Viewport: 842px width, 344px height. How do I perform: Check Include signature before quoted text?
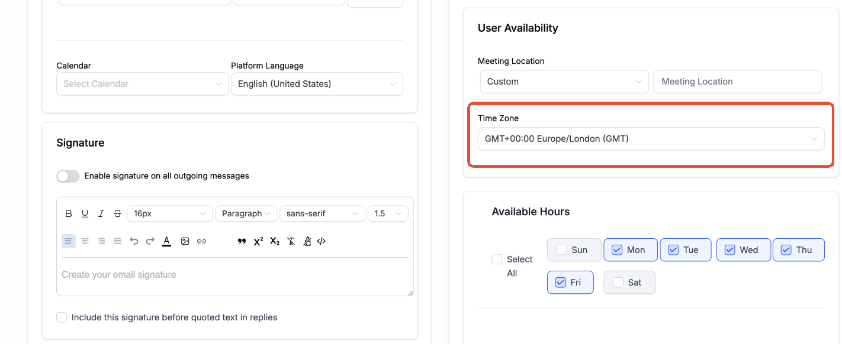[x=62, y=317]
